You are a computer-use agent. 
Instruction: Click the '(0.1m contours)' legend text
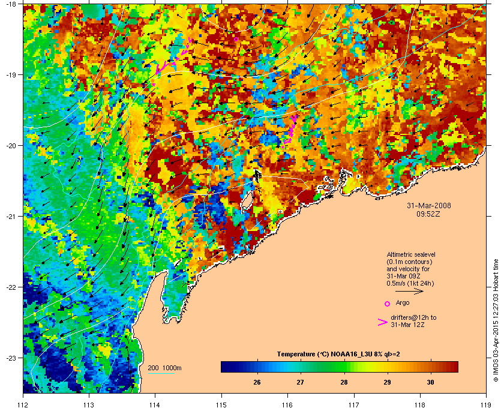click(x=409, y=262)
